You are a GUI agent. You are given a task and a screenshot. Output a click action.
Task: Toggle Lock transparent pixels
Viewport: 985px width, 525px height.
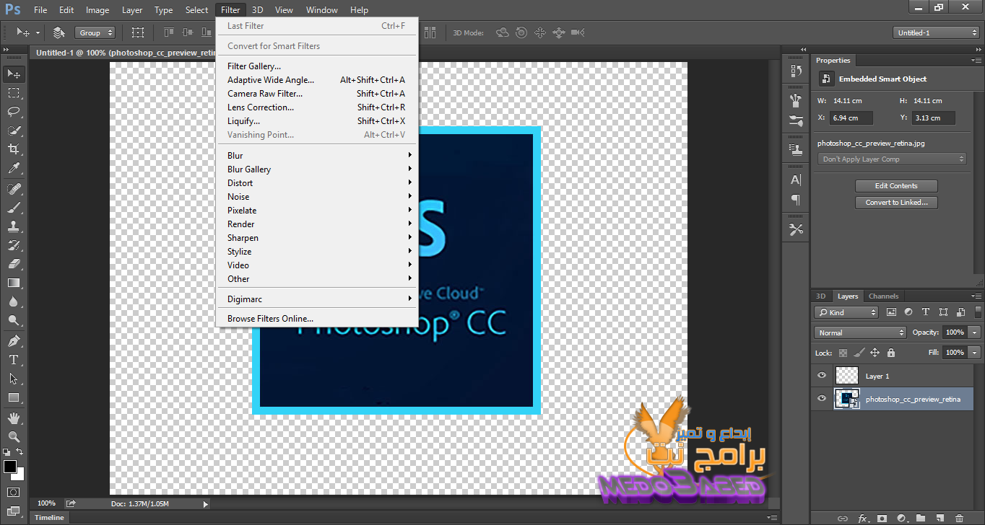(x=843, y=353)
